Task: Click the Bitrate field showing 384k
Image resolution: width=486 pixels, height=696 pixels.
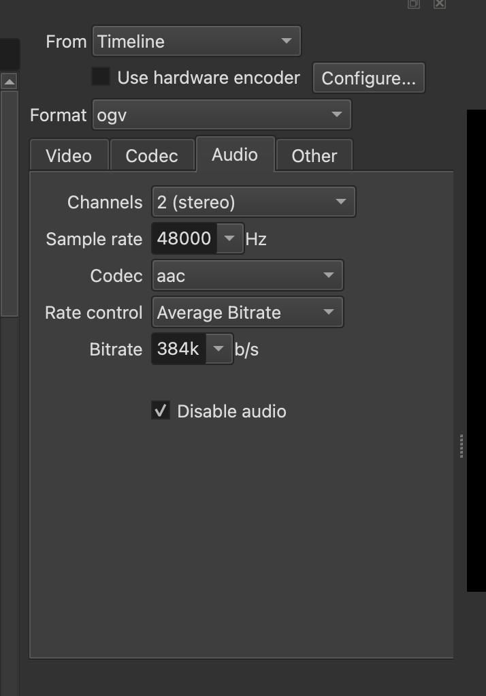Action: point(178,349)
